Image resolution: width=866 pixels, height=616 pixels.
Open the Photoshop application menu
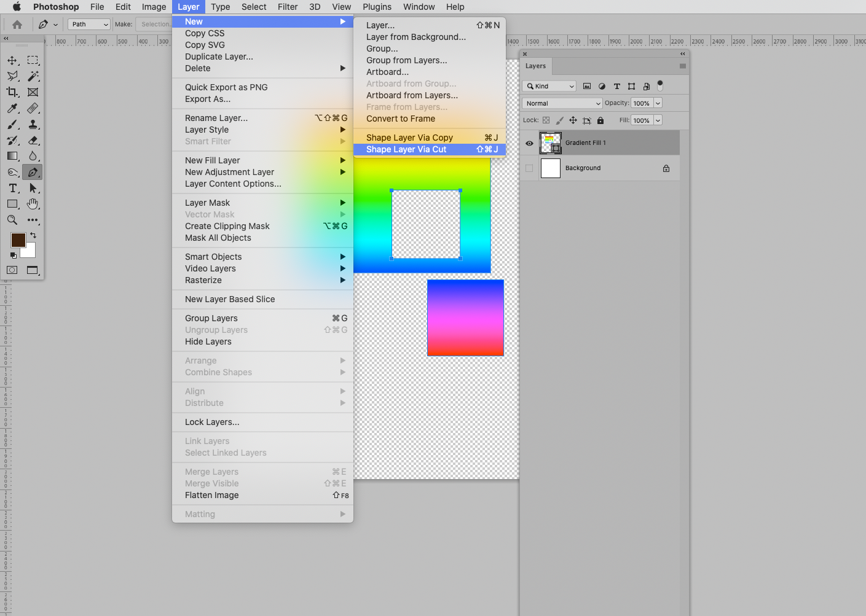pyautogui.click(x=56, y=7)
